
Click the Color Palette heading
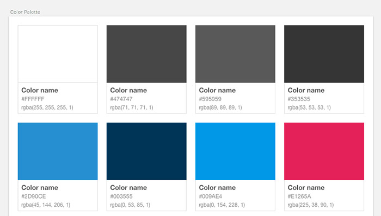25,12
